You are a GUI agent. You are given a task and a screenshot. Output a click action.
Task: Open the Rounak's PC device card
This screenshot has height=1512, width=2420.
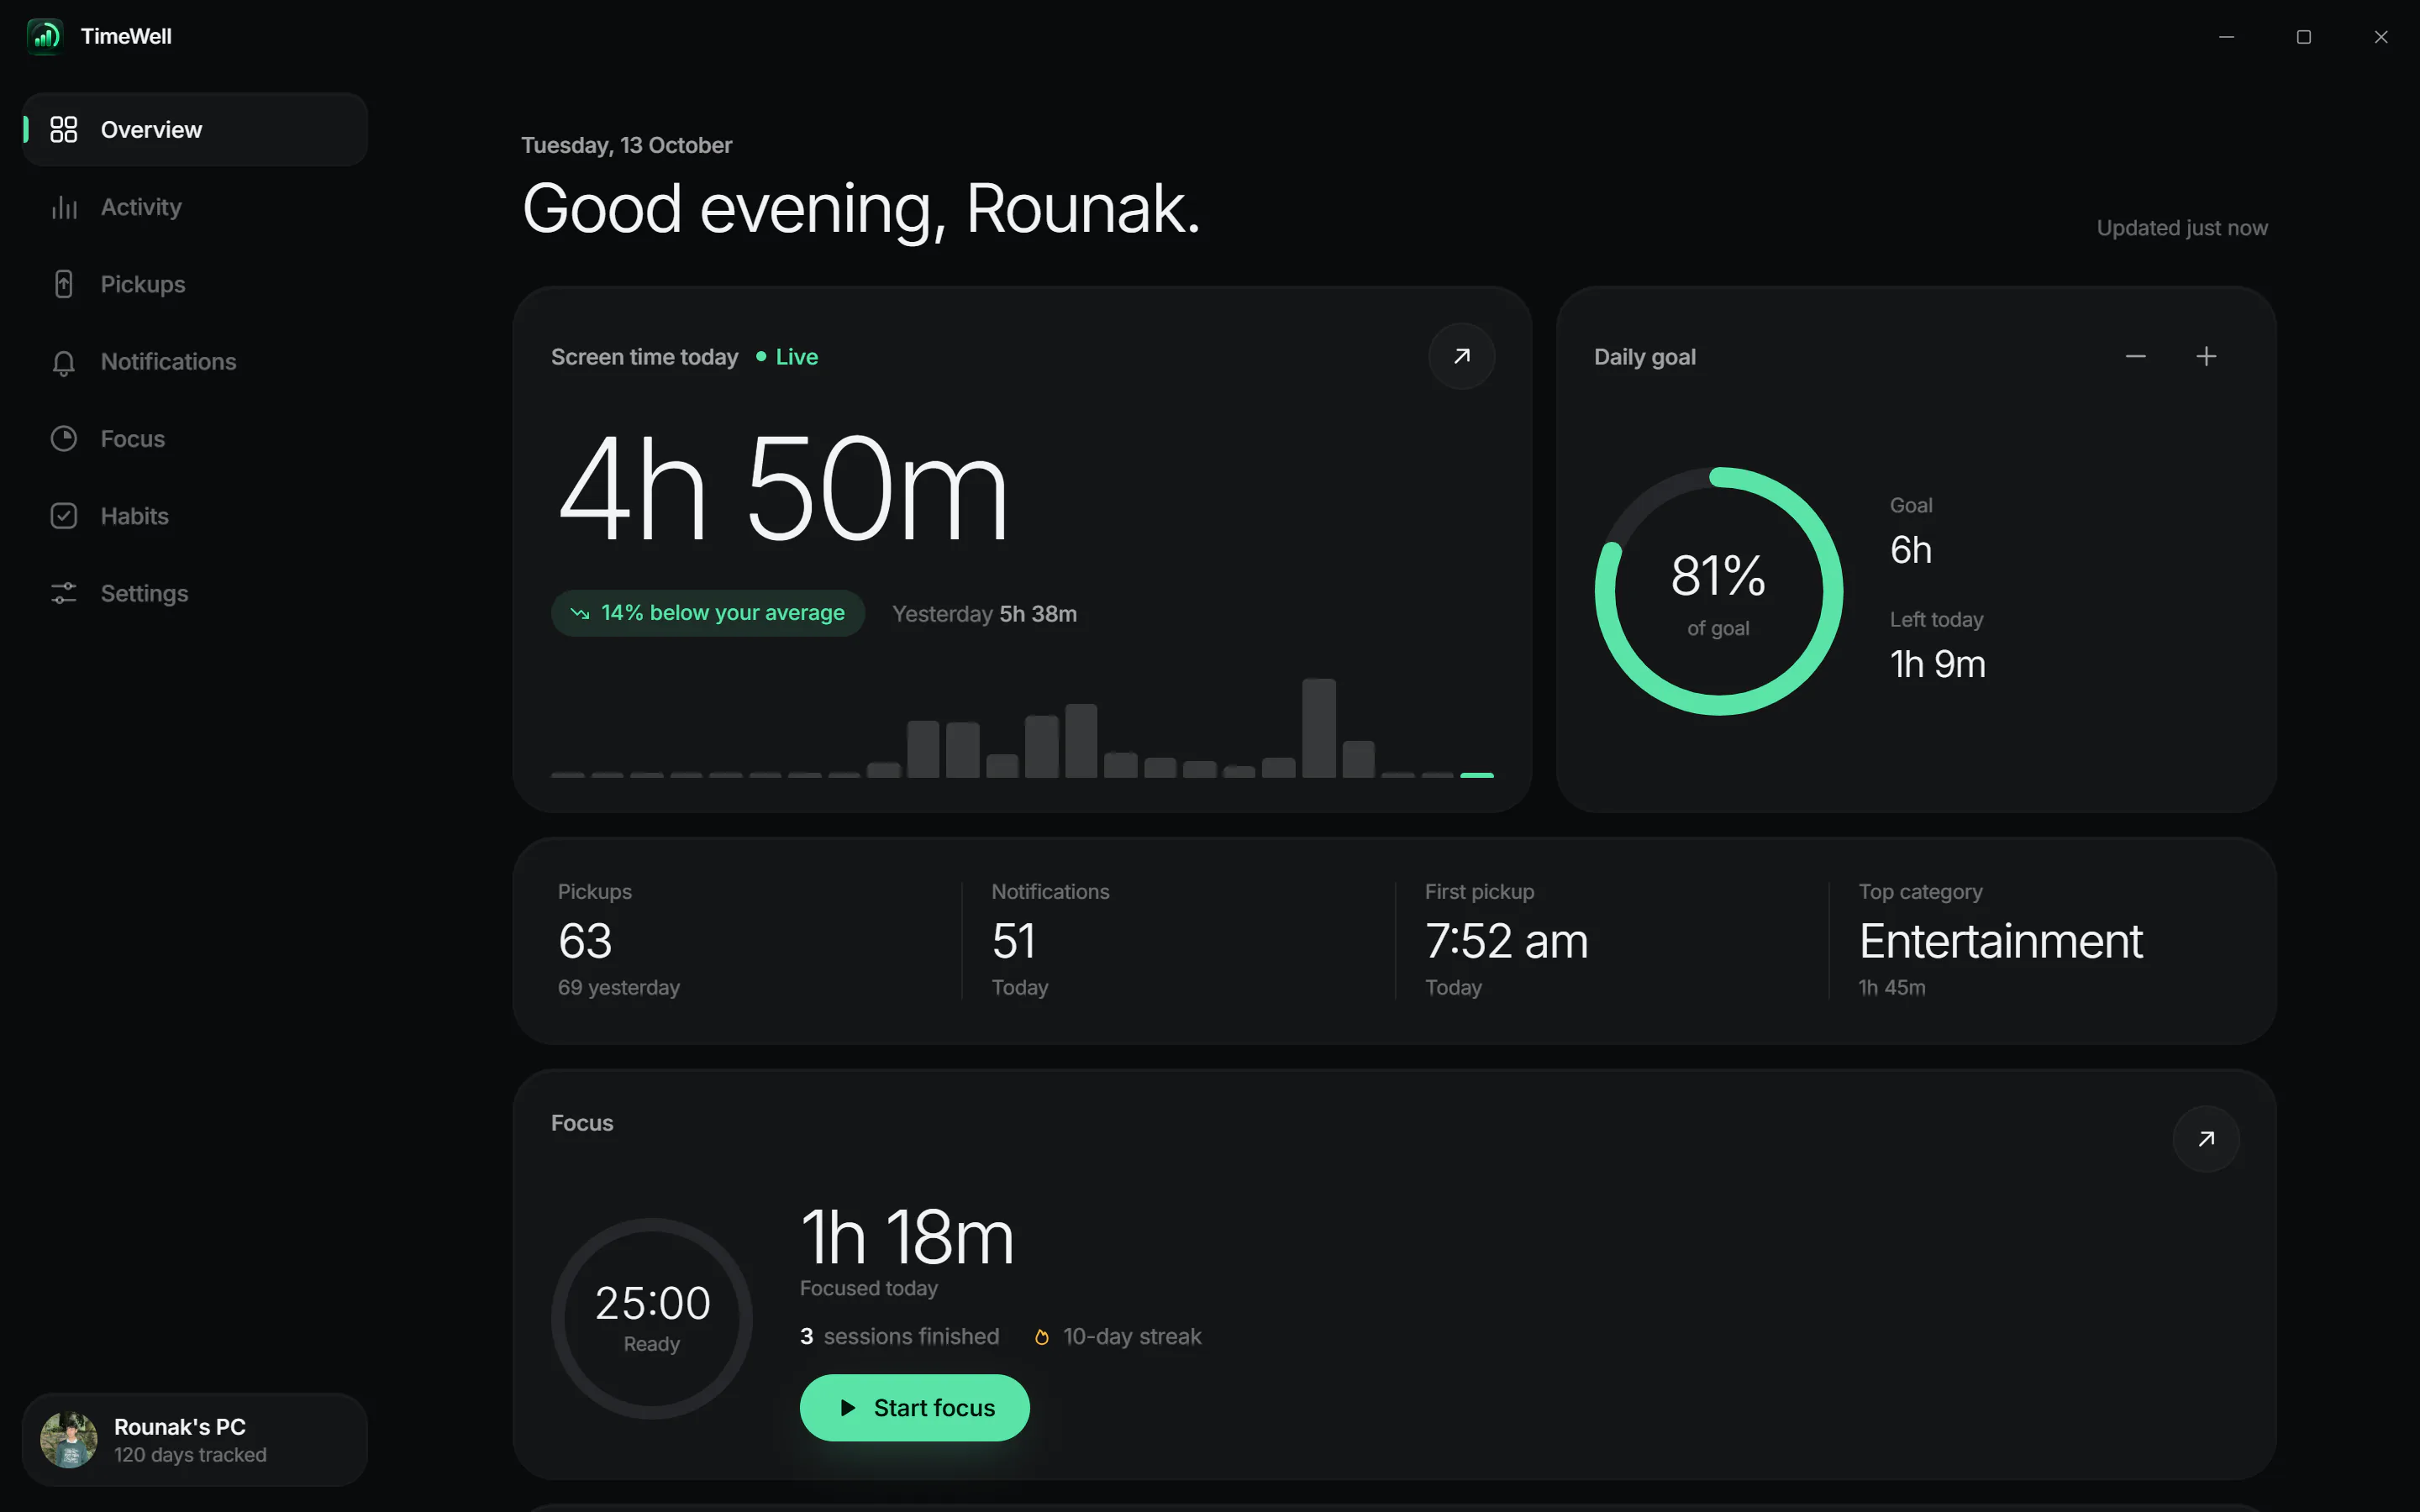point(195,1440)
